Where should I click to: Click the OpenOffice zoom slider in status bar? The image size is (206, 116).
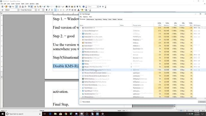click(193, 111)
